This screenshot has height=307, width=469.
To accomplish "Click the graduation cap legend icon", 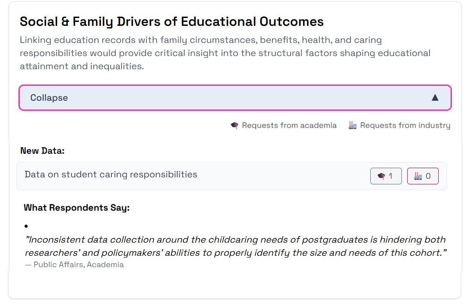I will click(x=234, y=125).
